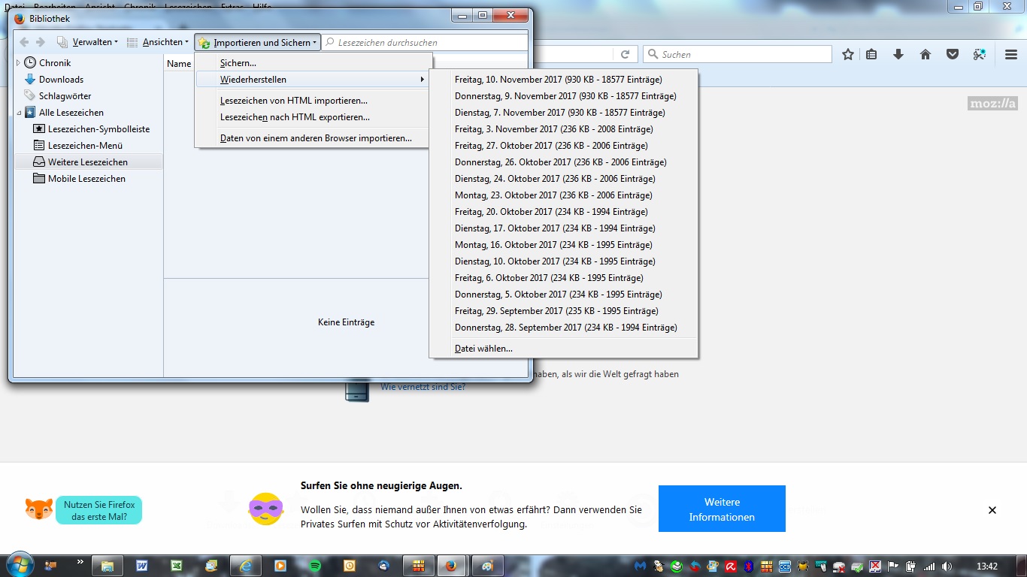Select Lesezeichen-Menü folder
This screenshot has height=577, width=1027.
pyautogui.click(x=85, y=146)
